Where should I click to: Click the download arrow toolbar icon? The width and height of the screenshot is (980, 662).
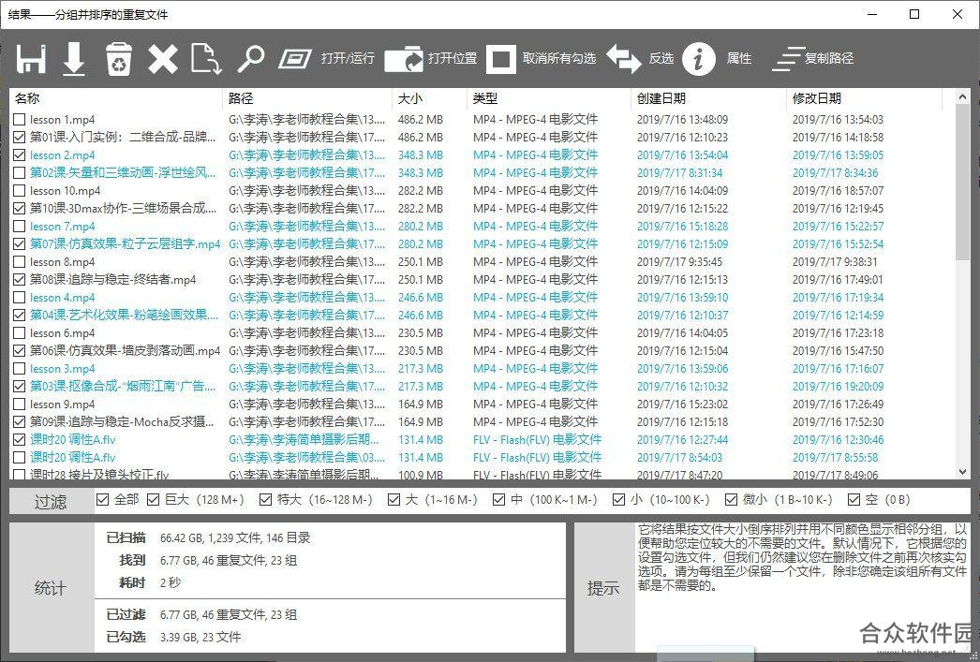click(74, 59)
